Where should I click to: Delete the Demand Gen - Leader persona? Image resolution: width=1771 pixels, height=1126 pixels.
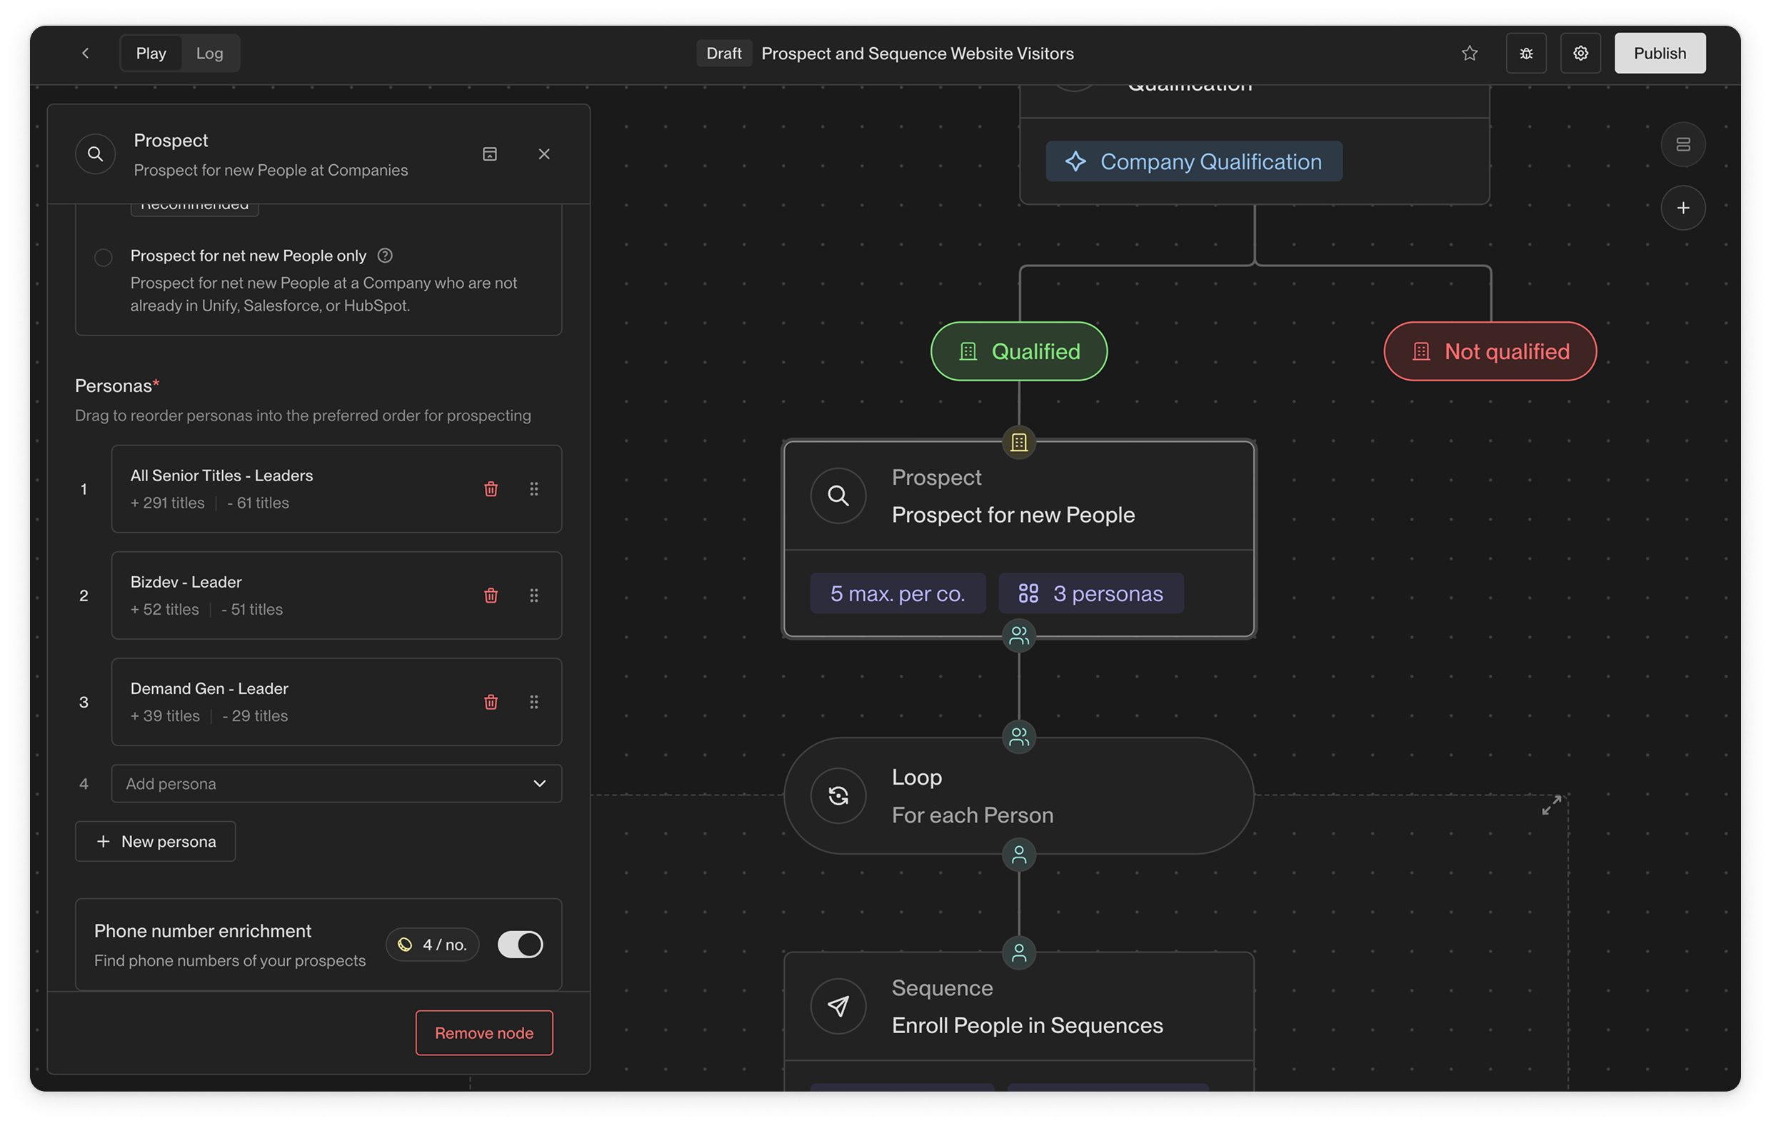coord(491,703)
